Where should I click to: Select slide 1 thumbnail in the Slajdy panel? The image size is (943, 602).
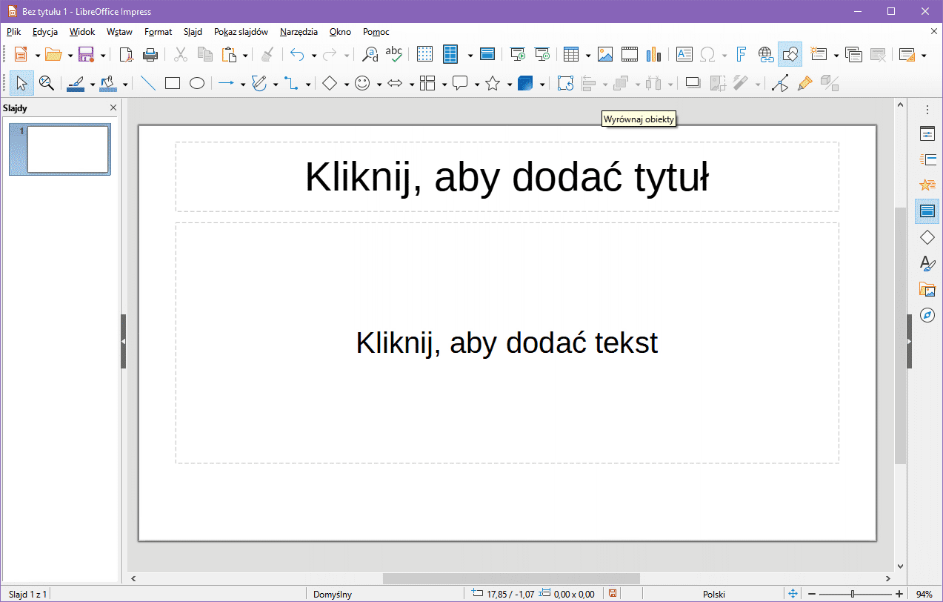pyautogui.click(x=67, y=149)
